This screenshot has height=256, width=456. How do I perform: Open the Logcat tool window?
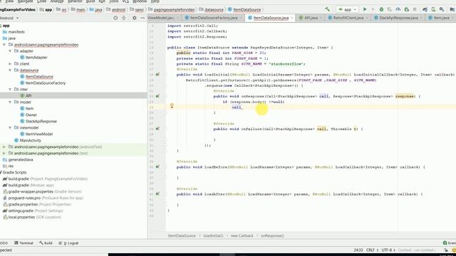[x=68, y=243]
